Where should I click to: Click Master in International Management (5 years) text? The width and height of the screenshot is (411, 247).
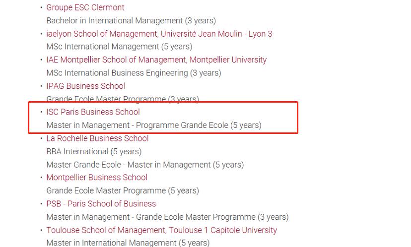pos(128,243)
